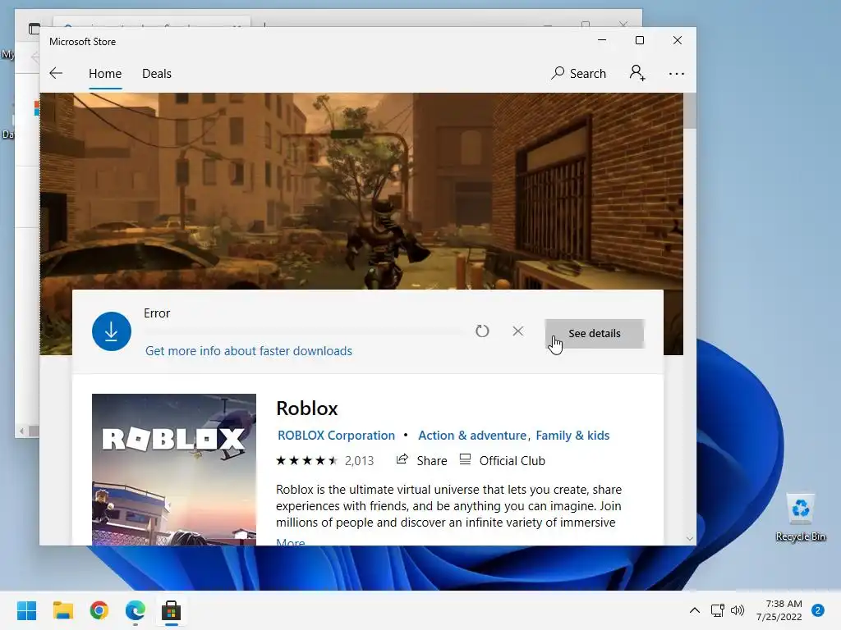Screen dimensions: 841x630
Task: Open the ROBLOX Corporation publisher link
Action: coord(336,436)
